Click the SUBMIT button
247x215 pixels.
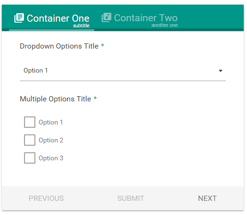coord(131,198)
